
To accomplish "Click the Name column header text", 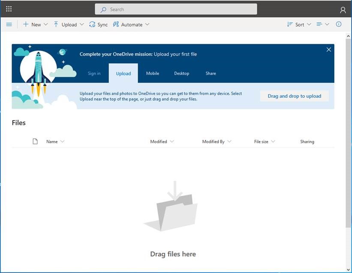I will click(52, 141).
